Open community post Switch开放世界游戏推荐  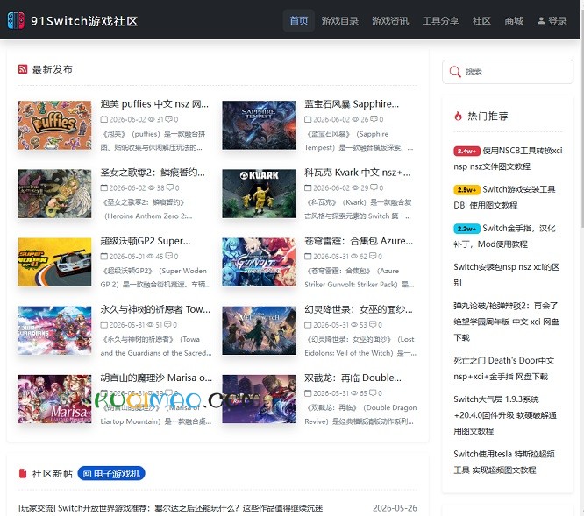click(x=171, y=508)
